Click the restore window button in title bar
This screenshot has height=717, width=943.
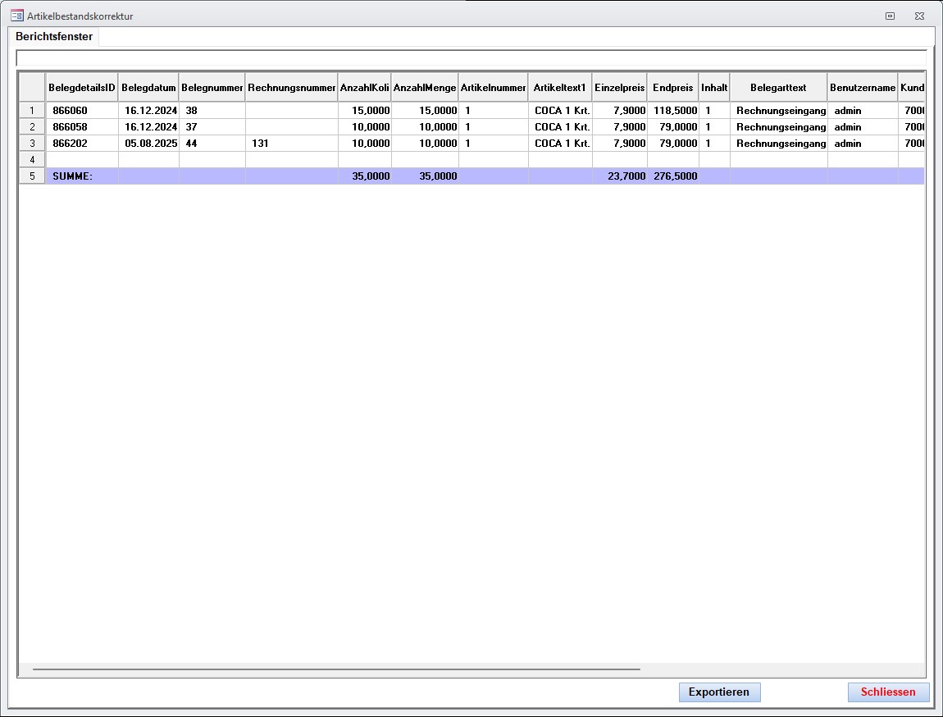coord(890,16)
